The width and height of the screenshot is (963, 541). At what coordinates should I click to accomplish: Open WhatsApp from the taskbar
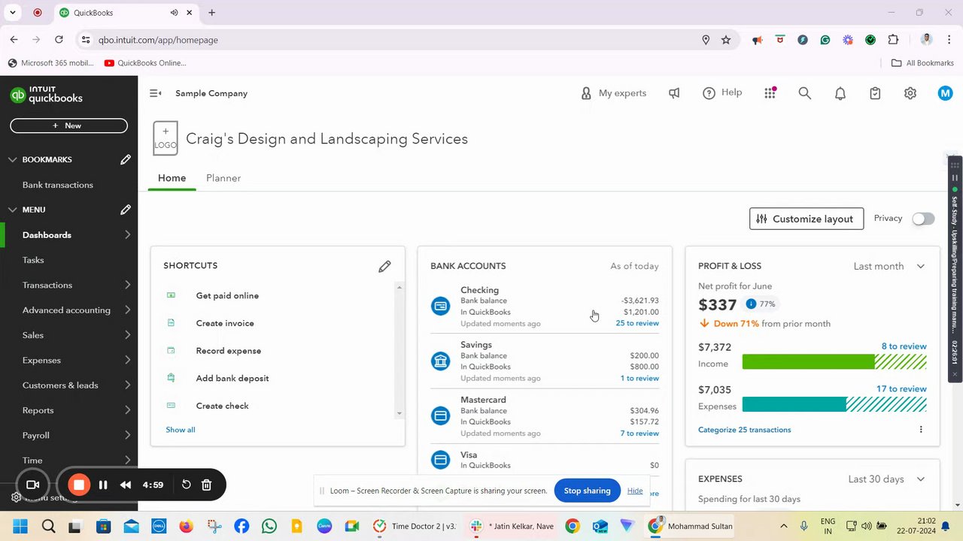269,526
